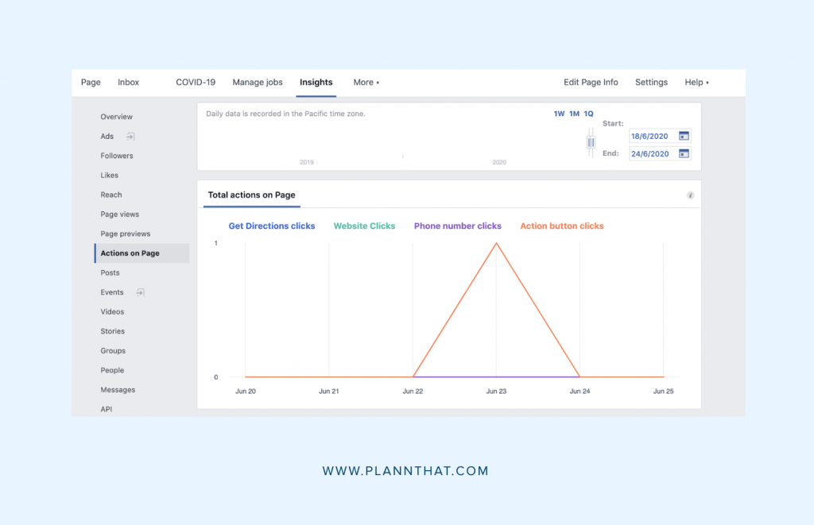814x525 pixels.
Task: Select Actions on Page in the sidebar
Action: (141, 253)
